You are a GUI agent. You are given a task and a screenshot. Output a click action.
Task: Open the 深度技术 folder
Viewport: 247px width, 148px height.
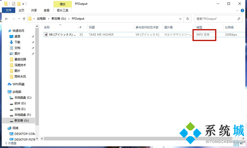coord(20,65)
